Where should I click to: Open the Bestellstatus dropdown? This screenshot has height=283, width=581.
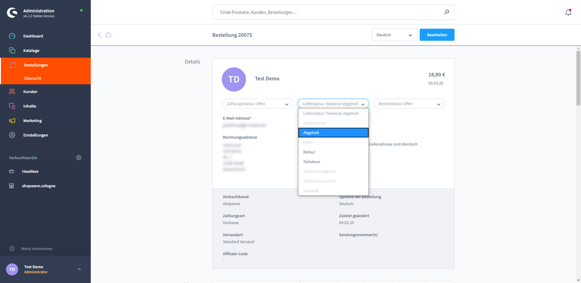coord(409,104)
